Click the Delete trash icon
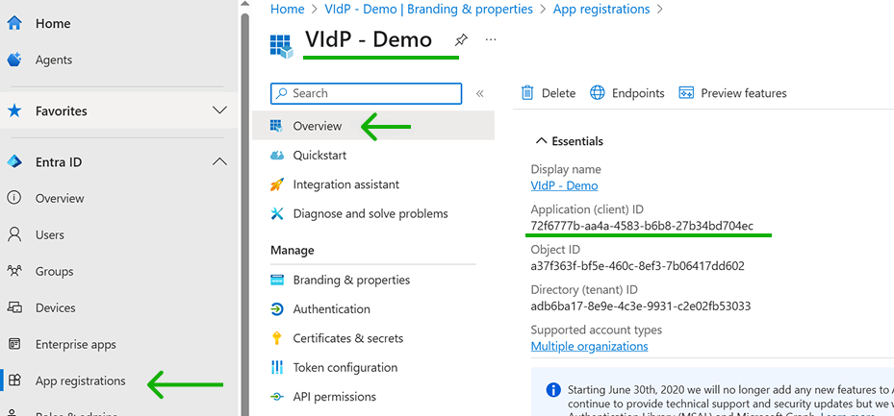This screenshot has width=894, height=416. [527, 93]
